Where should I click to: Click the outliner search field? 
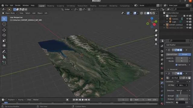coord(182,9)
